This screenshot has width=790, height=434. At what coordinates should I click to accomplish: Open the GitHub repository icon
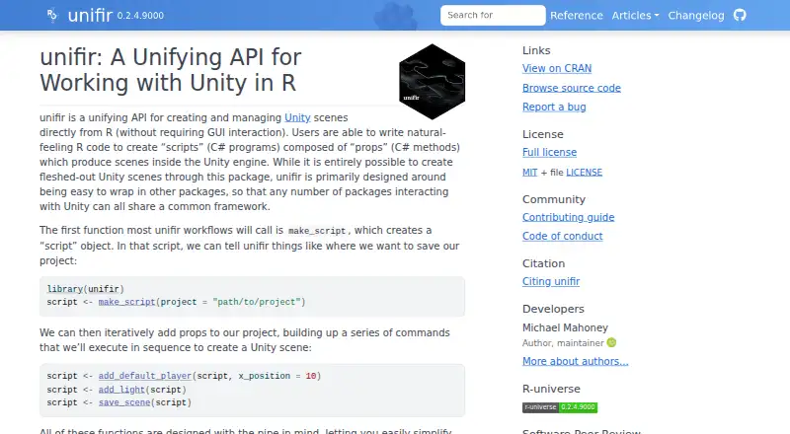click(740, 15)
